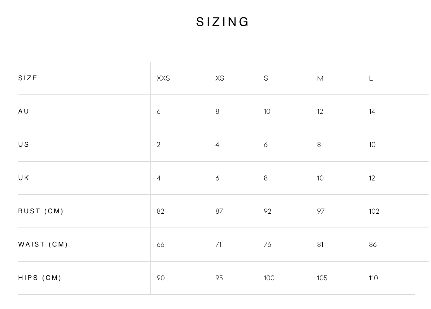This screenshot has height=309, width=431.
Task: Select bust measurement 97 cell
Action: [321, 211]
